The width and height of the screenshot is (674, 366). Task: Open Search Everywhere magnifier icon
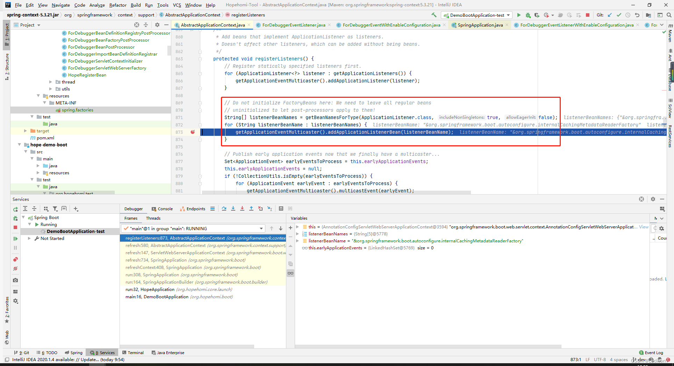pyautogui.click(x=669, y=15)
